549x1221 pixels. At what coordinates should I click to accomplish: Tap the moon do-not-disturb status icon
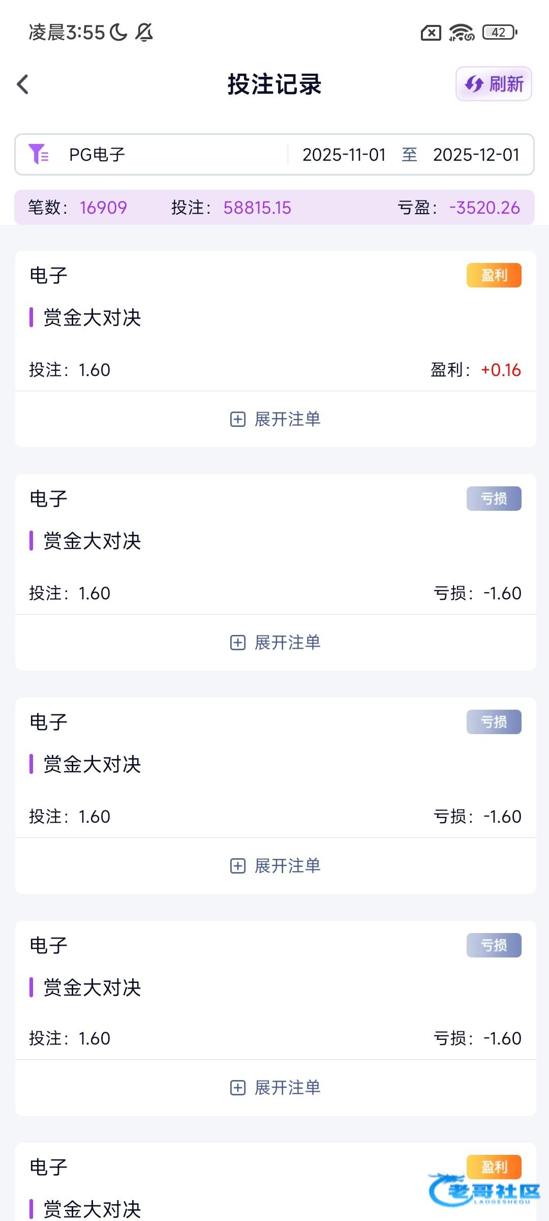[x=118, y=33]
